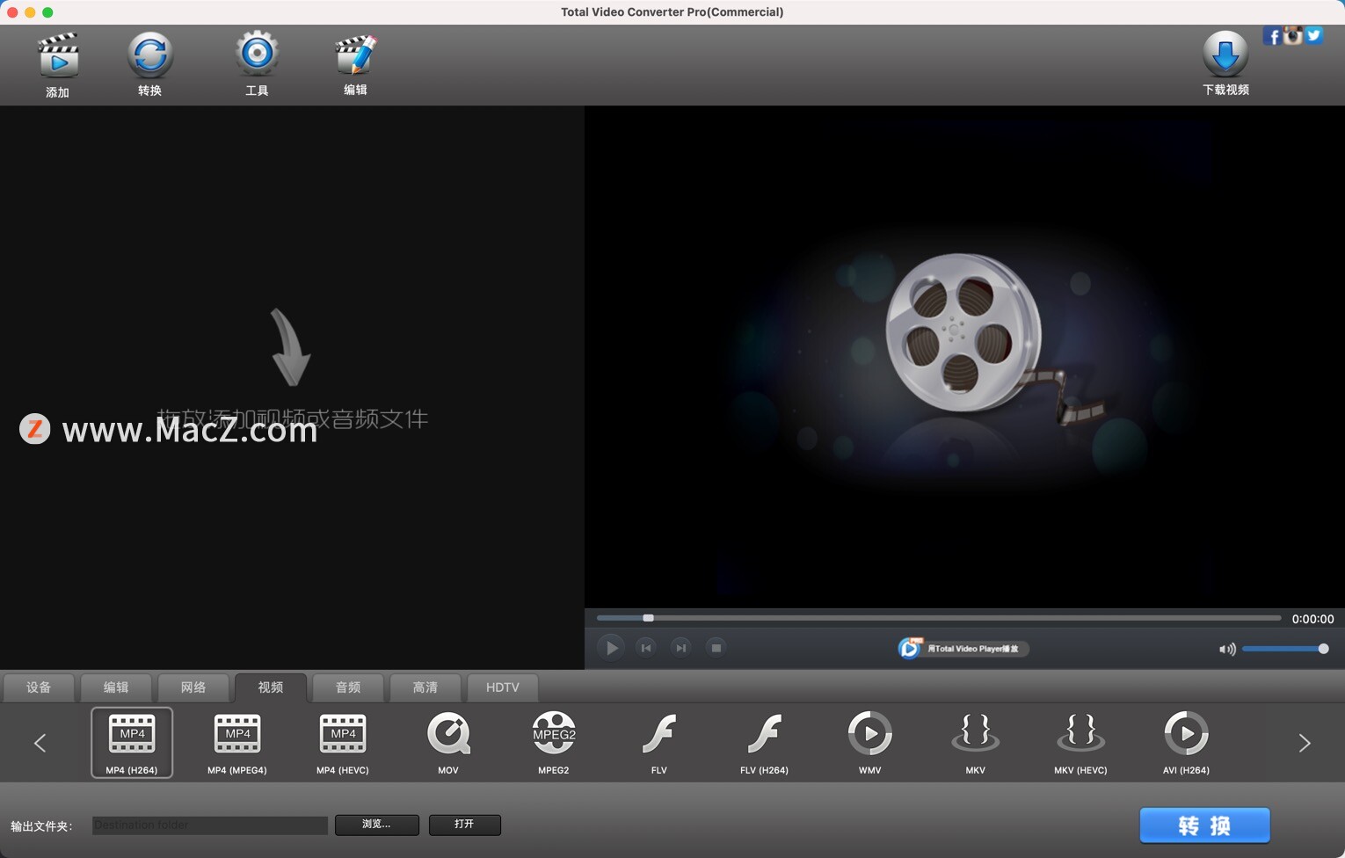The image size is (1345, 858).
Task: Switch to the HDTV tab
Action: [x=503, y=687]
